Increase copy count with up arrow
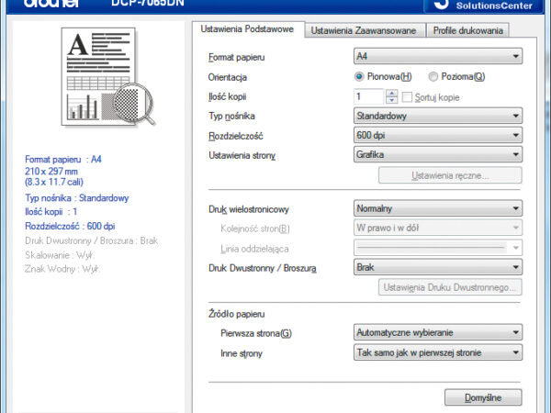 coord(392,93)
